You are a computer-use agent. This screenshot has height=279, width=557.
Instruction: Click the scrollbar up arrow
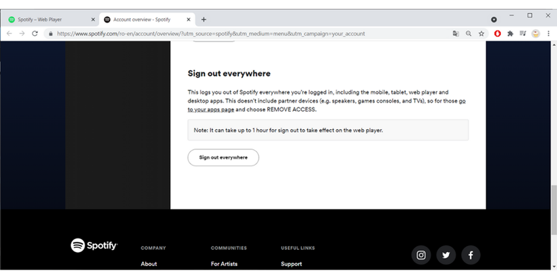[x=554, y=44]
